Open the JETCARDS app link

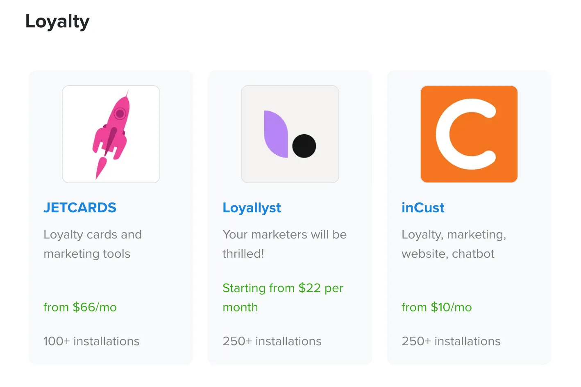click(x=80, y=208)
